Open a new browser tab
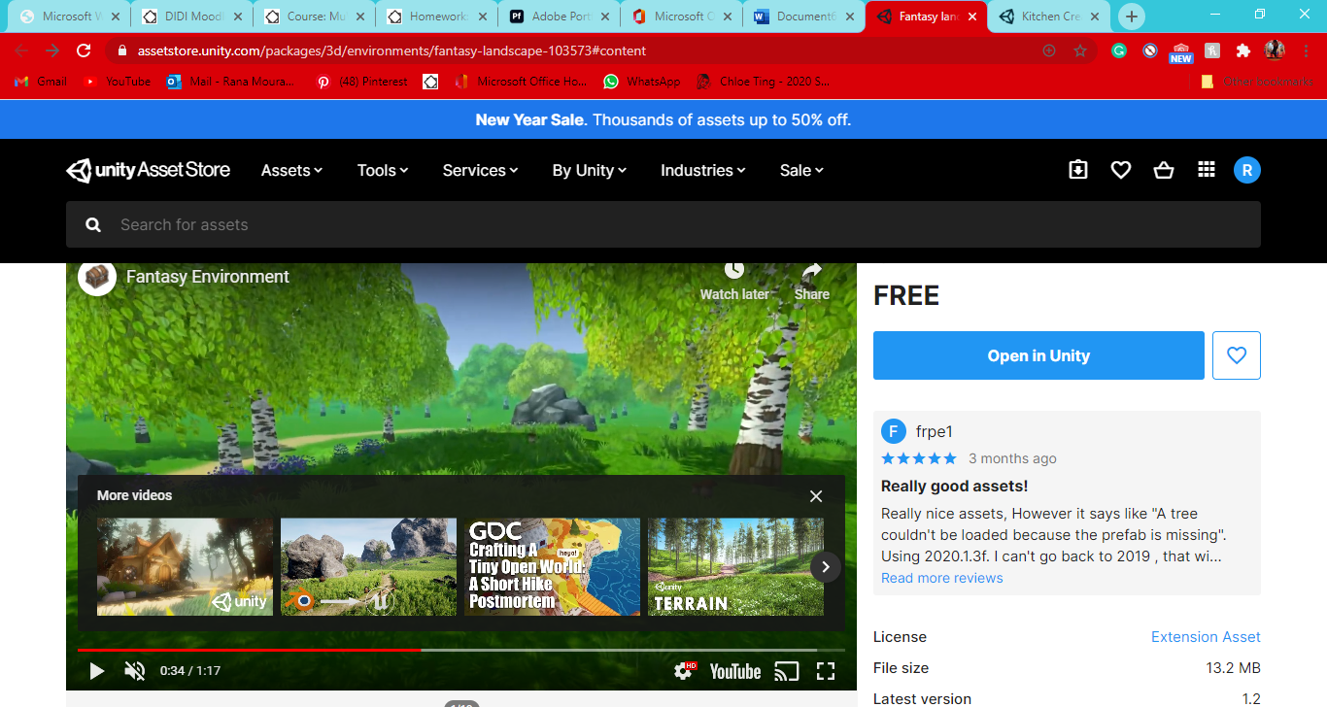Viewport: 1327px width, 707px height. 1131,17
